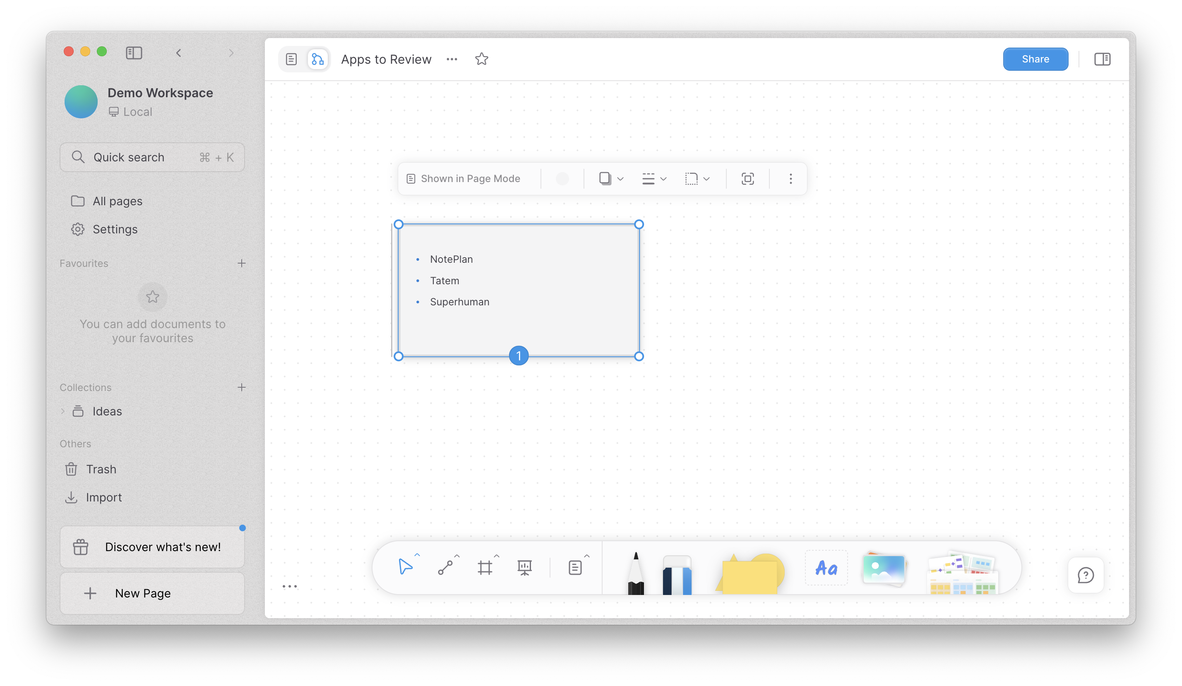Open the note border style dropdown
Viewport: 1182px width, 686px height.
[654, 179]
